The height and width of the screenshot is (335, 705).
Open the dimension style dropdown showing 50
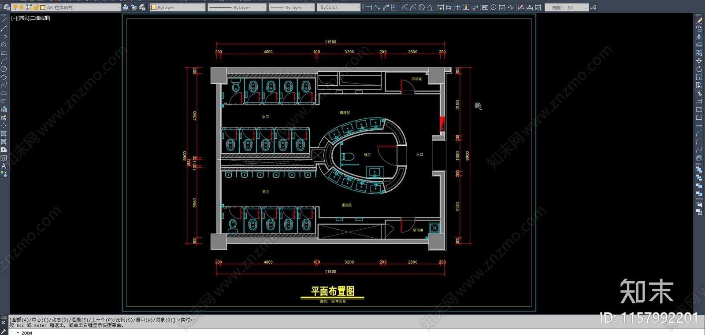pyautogui.click(x=567, y=7)
